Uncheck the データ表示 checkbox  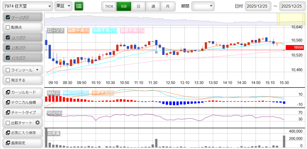(x=8, y=17)
